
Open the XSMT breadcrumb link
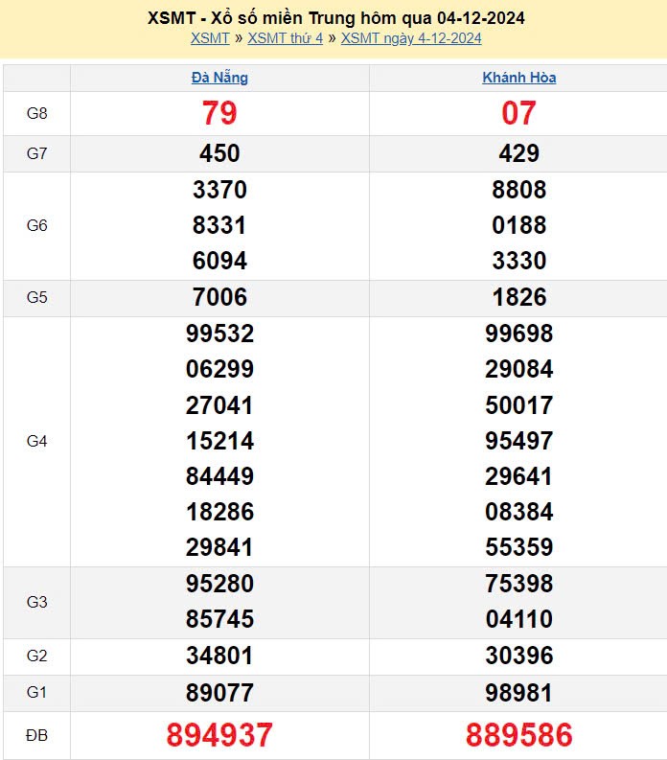[x=210, y=38]
